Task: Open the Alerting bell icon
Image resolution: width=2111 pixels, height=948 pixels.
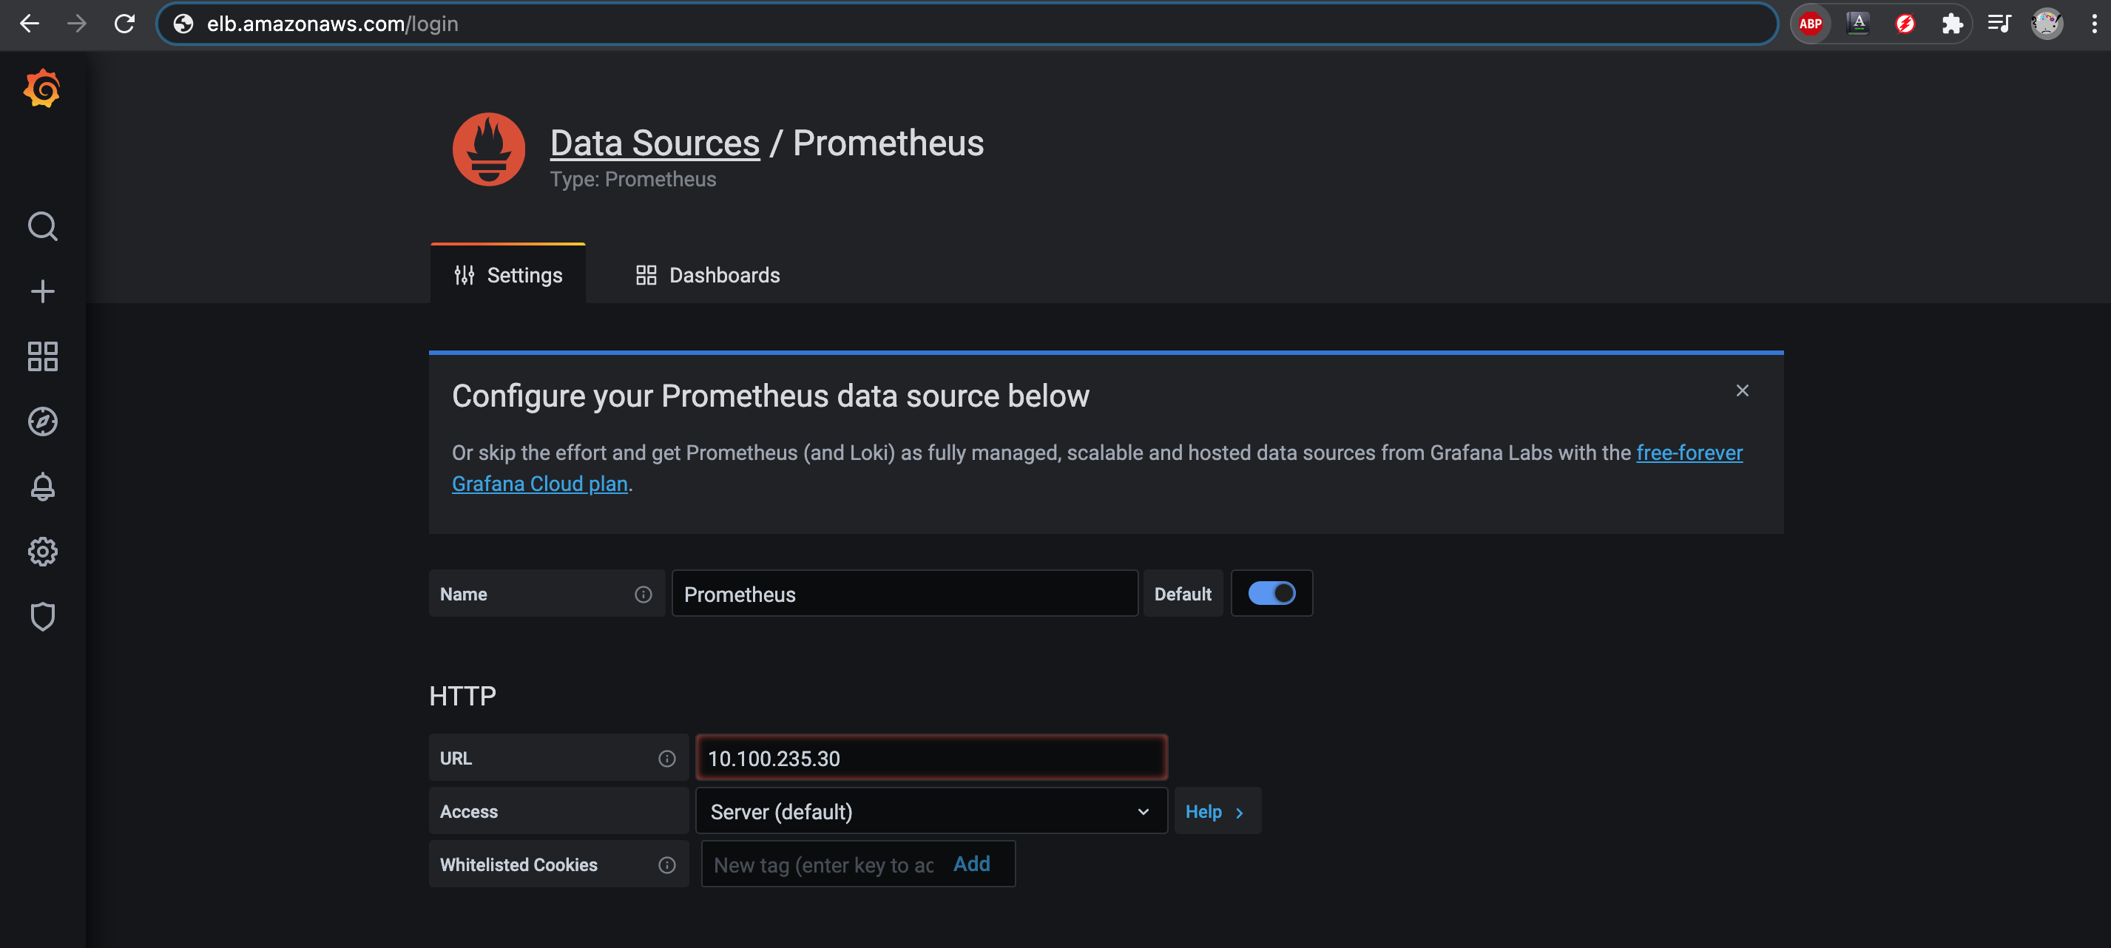Action: [42, 487]
